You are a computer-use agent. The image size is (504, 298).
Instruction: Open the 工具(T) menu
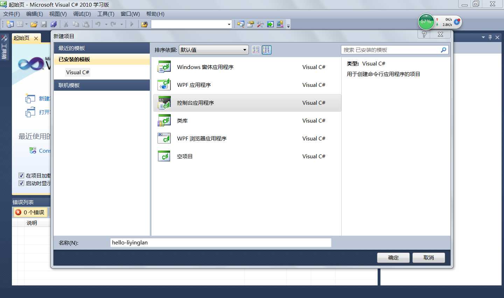point(106,14)
